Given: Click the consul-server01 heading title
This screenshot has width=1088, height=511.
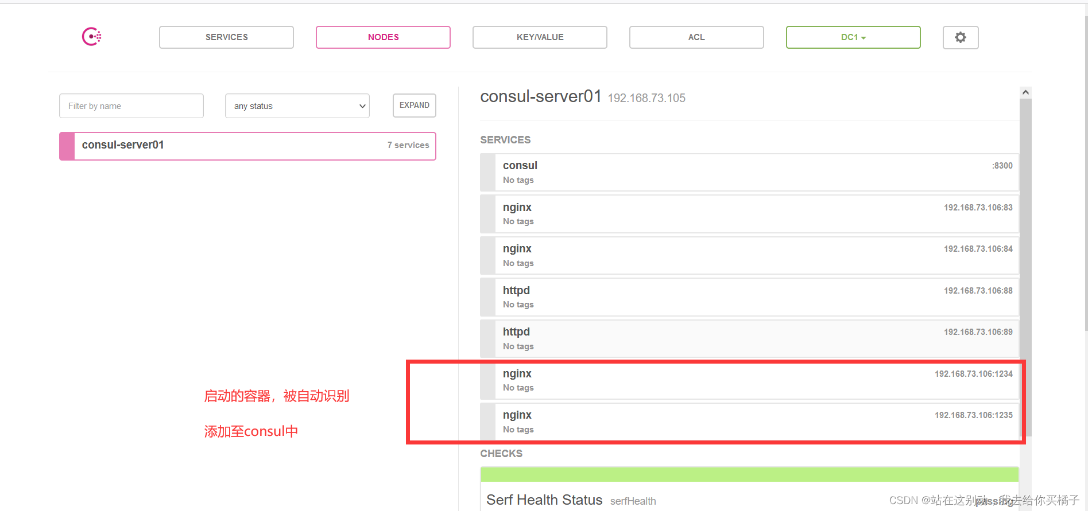Looking at the screenshot, I should 541,96.
